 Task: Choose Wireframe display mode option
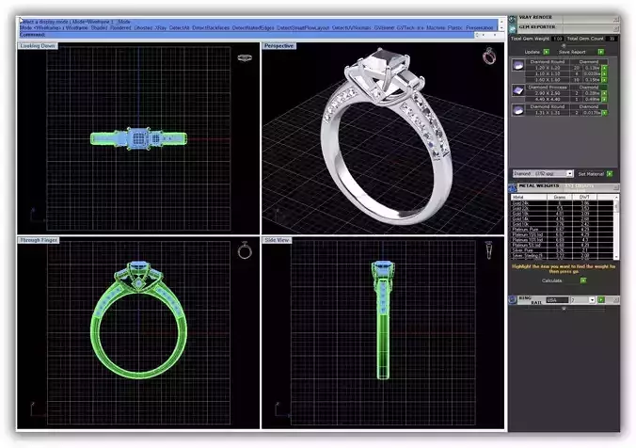[76, 28]
